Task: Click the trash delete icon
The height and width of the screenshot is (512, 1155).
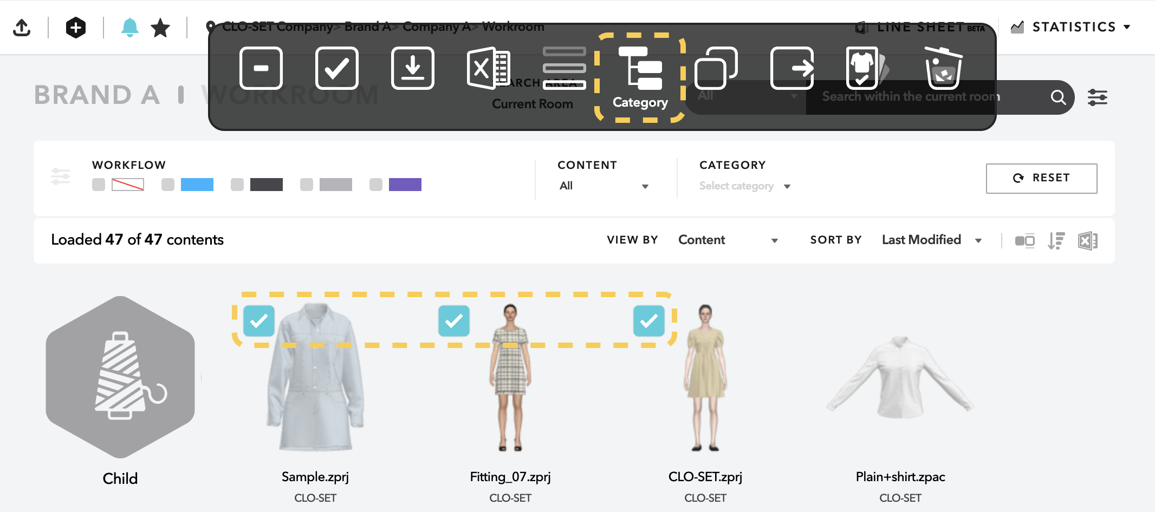Action: point(944,68)
